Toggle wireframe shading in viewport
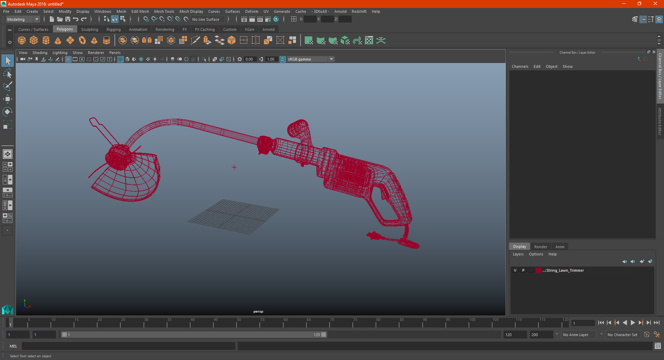 (120, 59)
